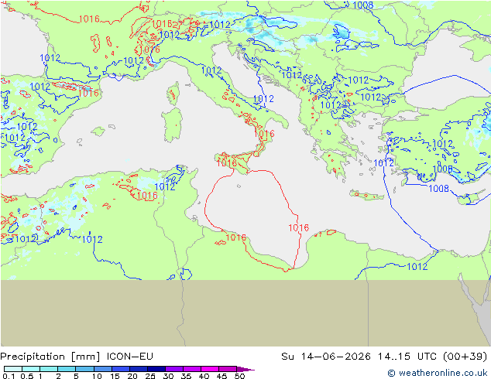Click the '0.5' legend value label
The image size is (491, 379).
pyautogui.click(x=27, y=376)
